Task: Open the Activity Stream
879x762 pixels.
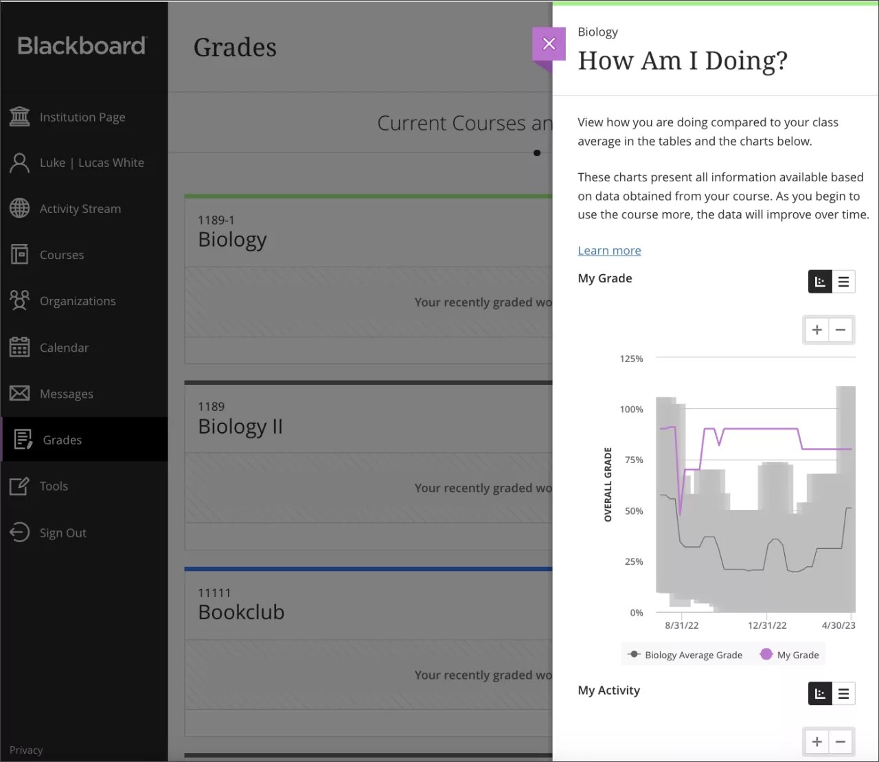Action: click(x=80, y=208)
